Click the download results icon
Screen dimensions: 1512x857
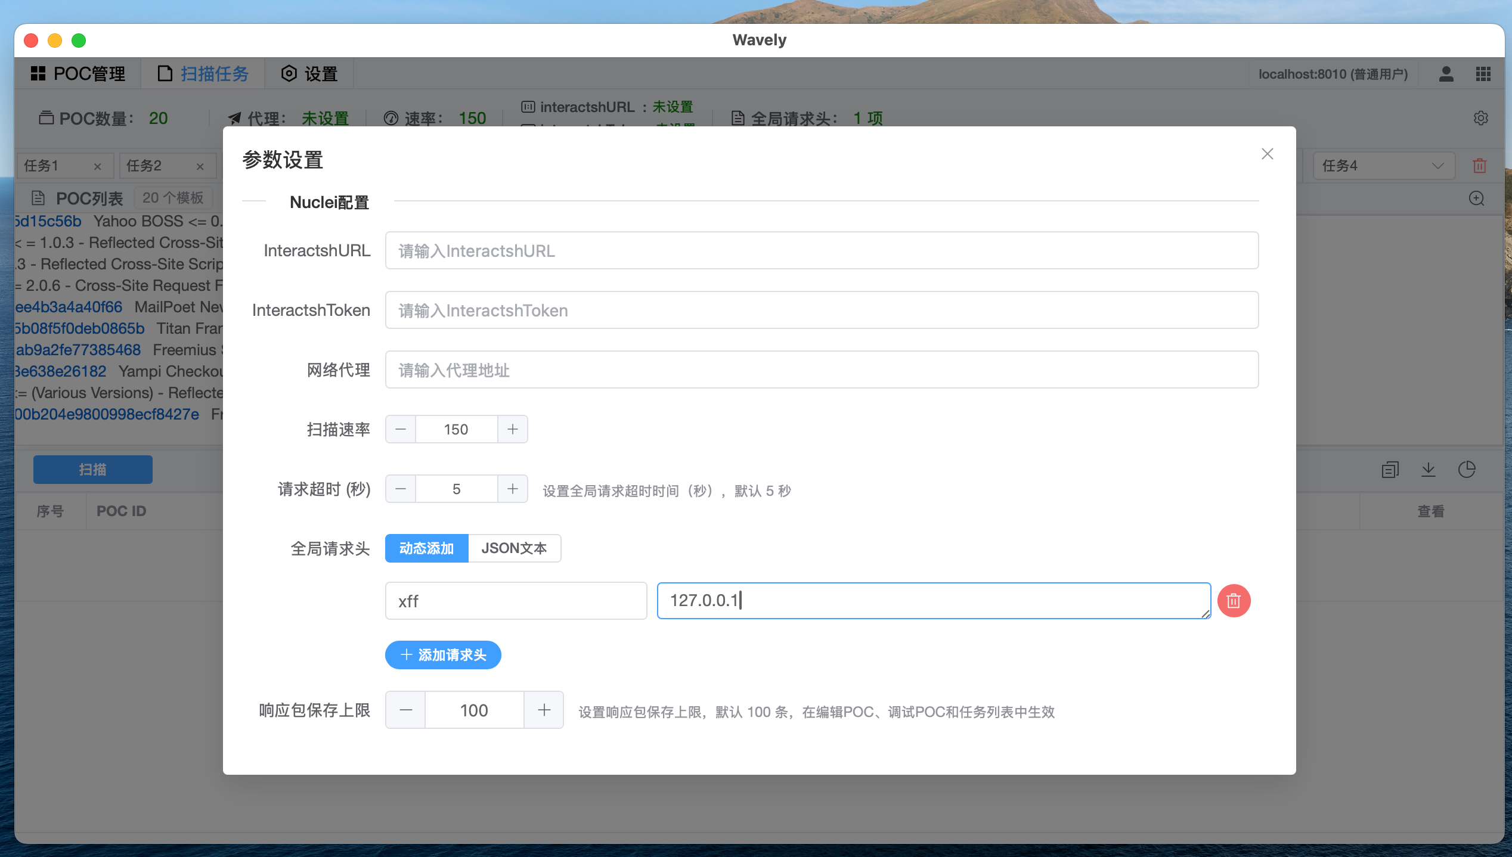[1429, 470]
